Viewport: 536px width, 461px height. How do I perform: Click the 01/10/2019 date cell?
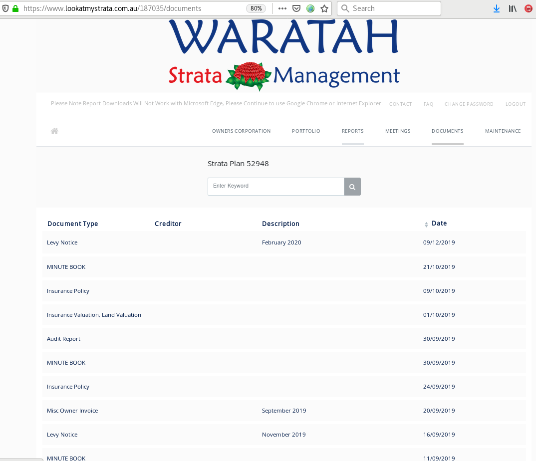(x=439, y=315)
